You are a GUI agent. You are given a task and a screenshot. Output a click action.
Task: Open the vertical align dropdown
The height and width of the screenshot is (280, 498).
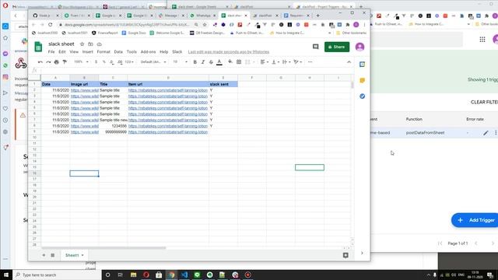[x=275, y=62]
